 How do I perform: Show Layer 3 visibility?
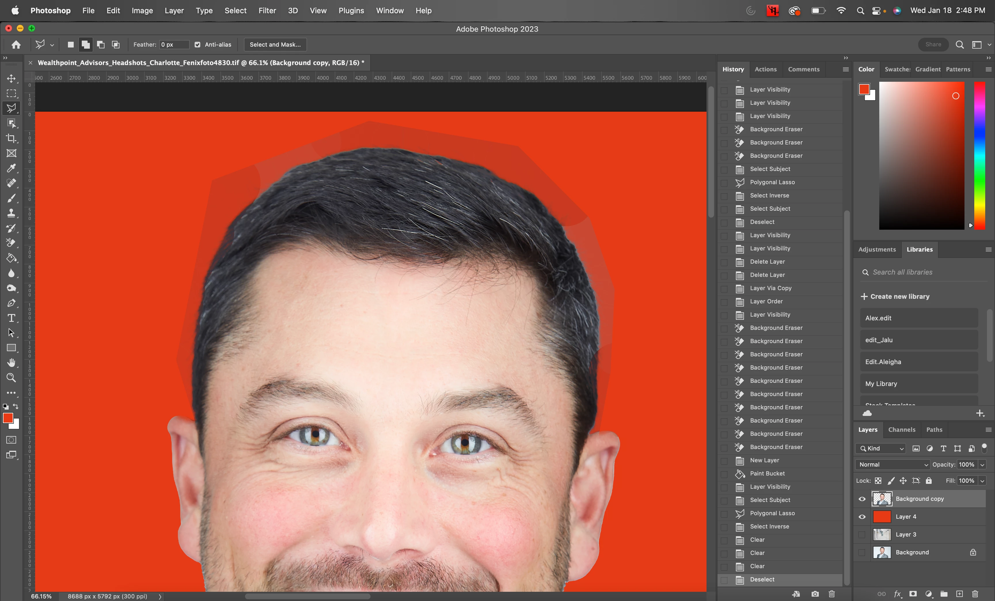862,535
